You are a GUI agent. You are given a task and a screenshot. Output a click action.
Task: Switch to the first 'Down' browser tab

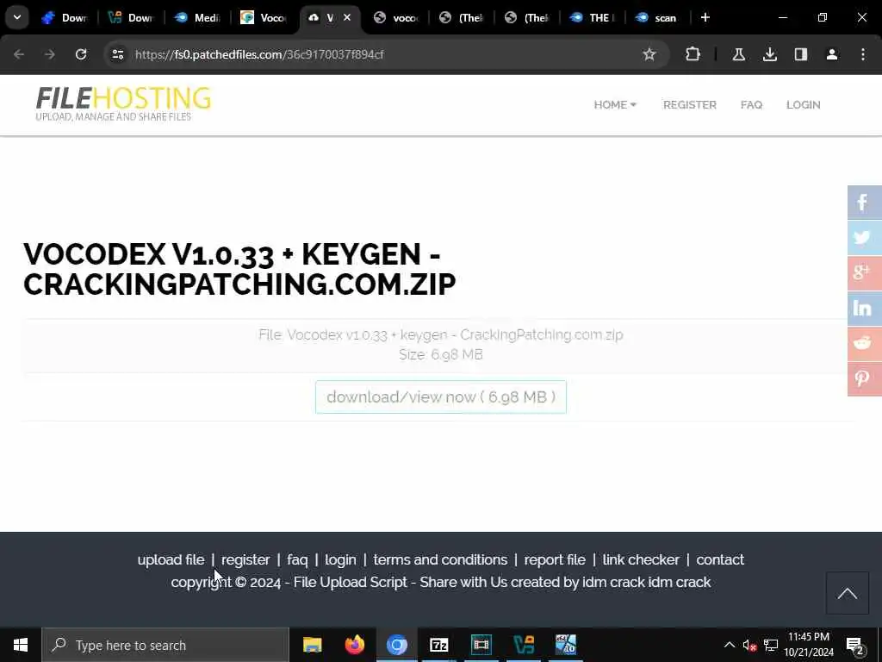point(65,17)
